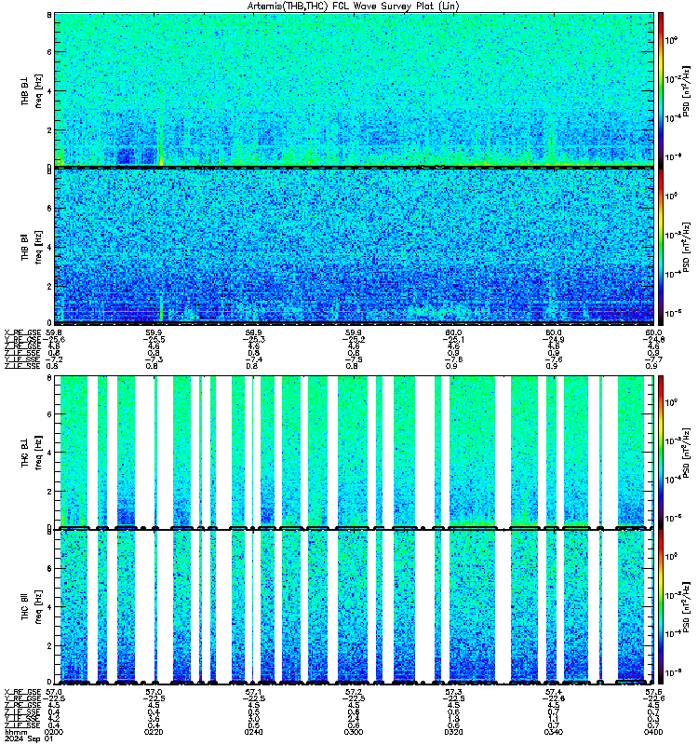The height and width of the screenshot is (745, 698).
Task: Click the '0340' time tick label
Action: click(554, 732)
